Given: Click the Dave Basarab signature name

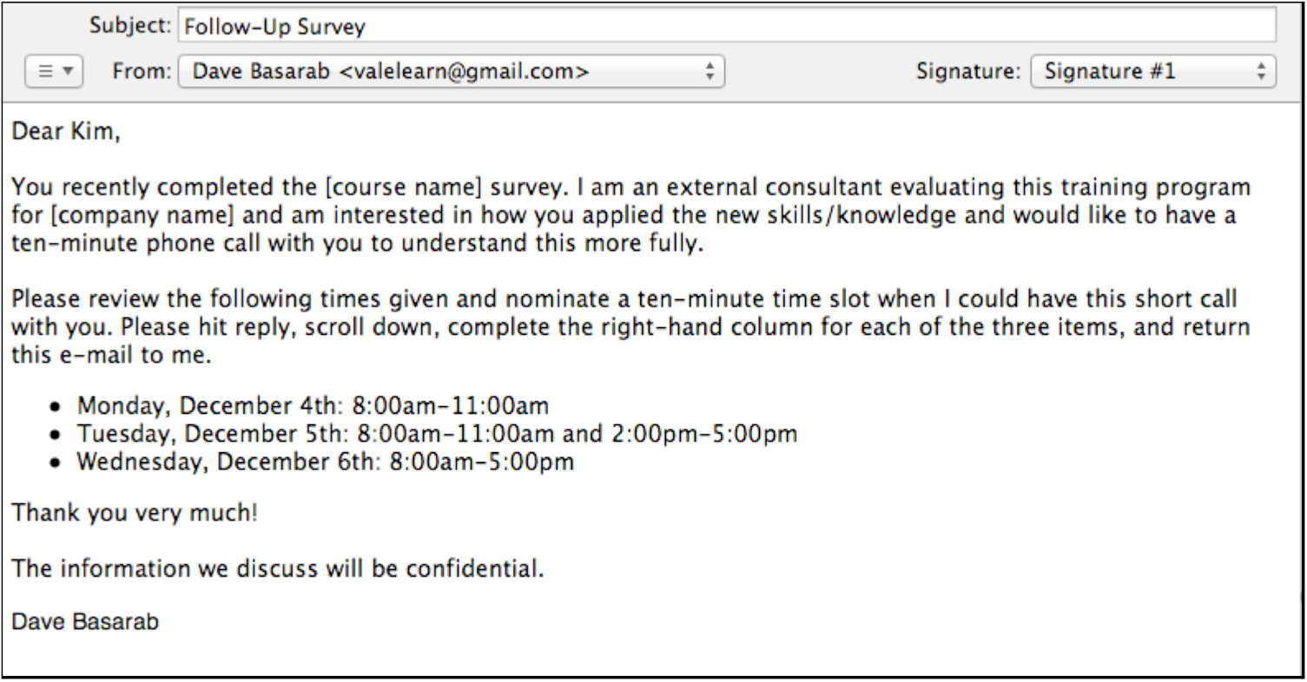Looking at the screenshot, I should point(85,622).
